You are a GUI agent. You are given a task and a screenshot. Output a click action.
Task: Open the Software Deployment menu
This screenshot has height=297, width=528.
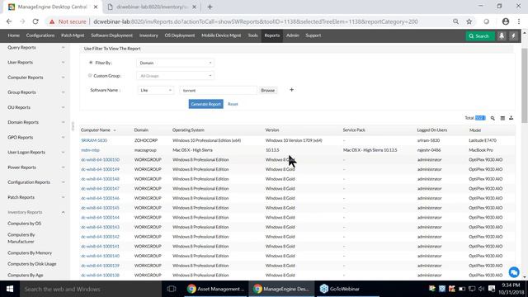pyautogui.click(x=112, y=35)
